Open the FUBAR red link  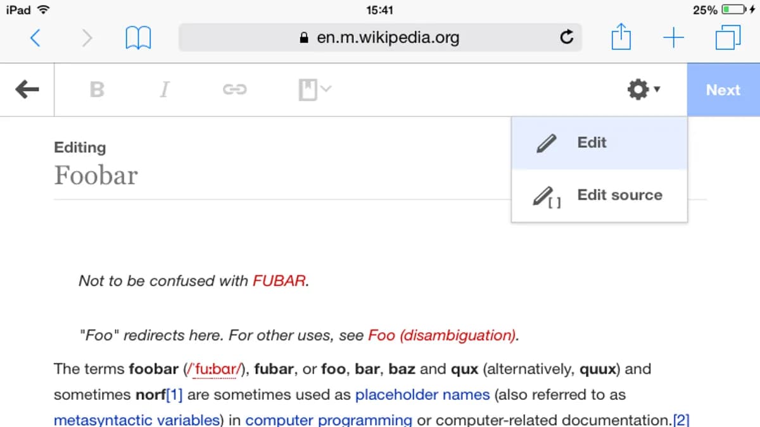tap(279, 280)
